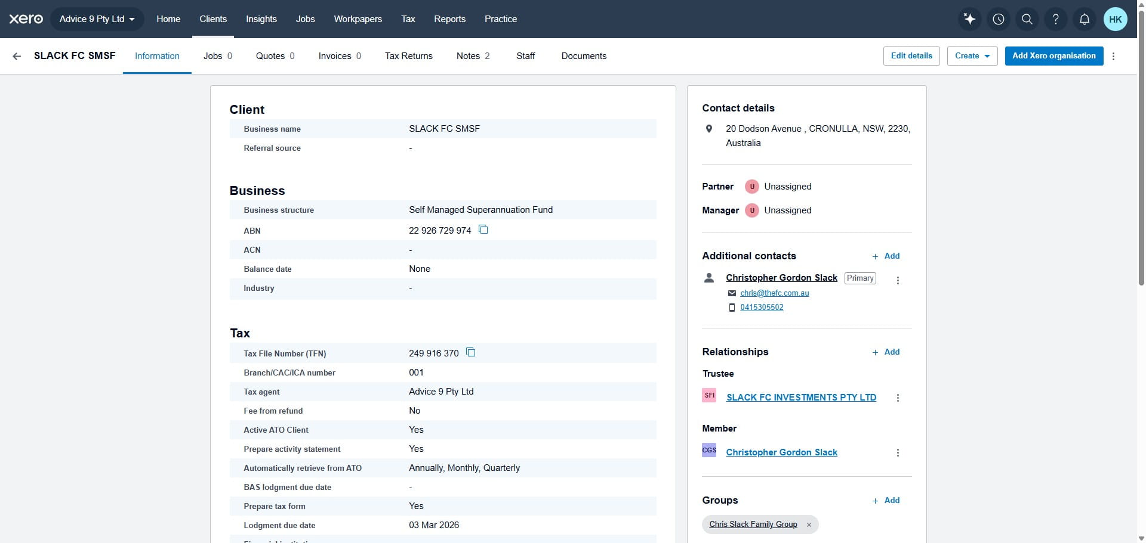
Task: Open the Tax top menu
Action: coord(408,19)
